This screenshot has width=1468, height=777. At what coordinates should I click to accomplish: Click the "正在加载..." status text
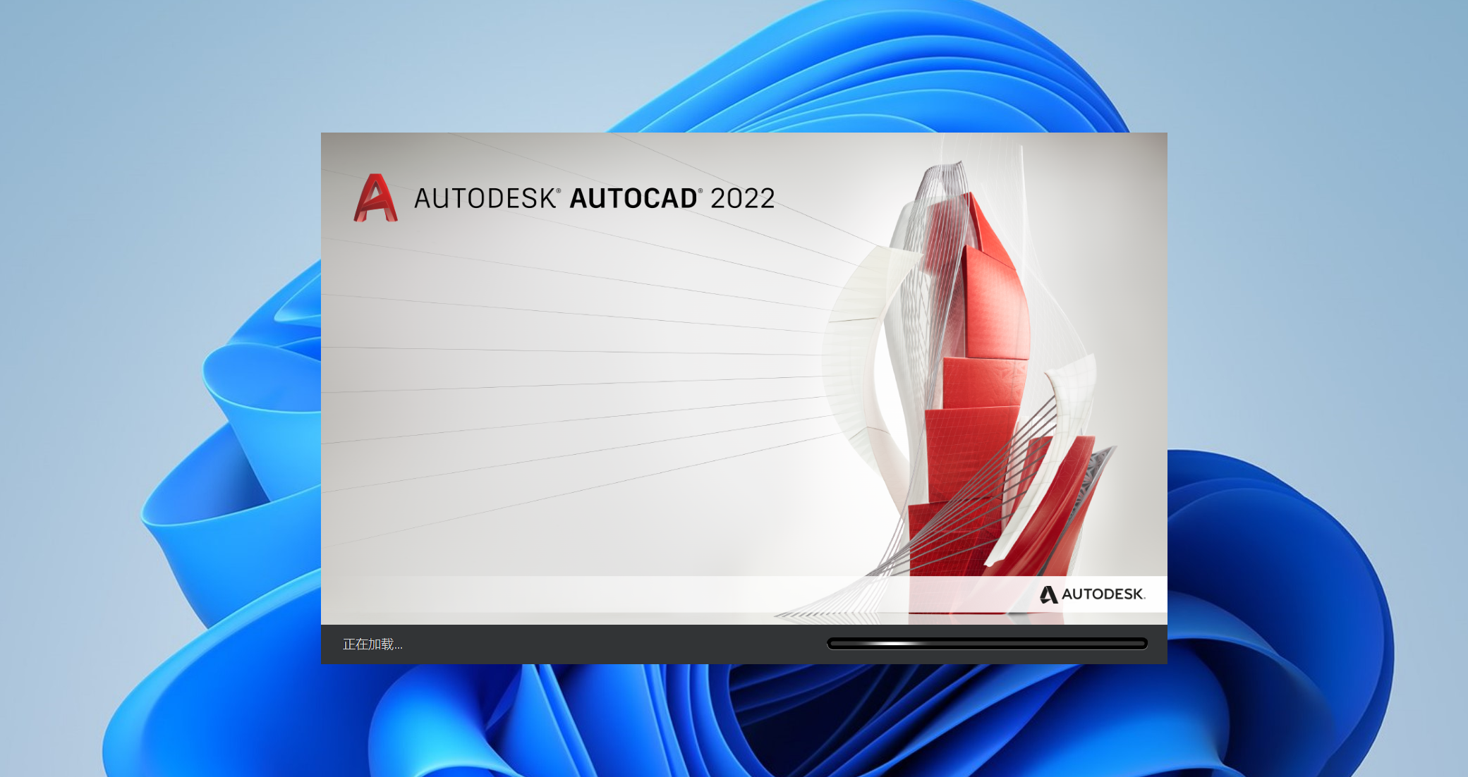(x=372, y=644)
